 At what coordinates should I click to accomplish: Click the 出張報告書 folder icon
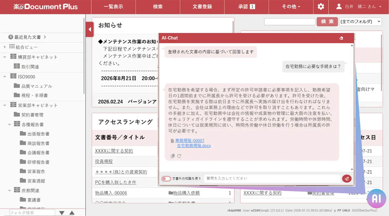click(23, 134)
